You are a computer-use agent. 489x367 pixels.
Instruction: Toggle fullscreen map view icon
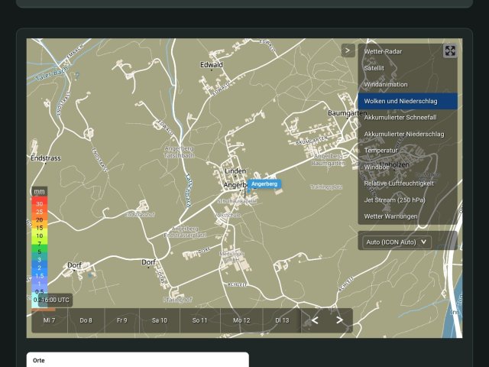click(x=450, y=51)
